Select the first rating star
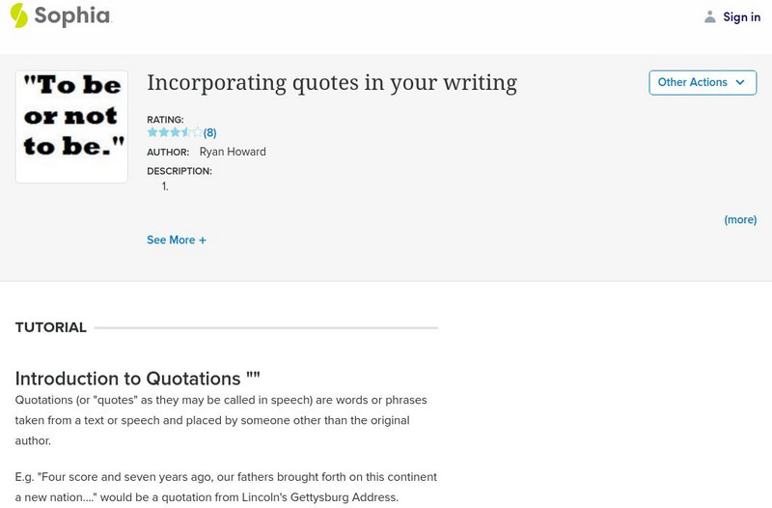The image size is (772, 508). coord(152,132)
